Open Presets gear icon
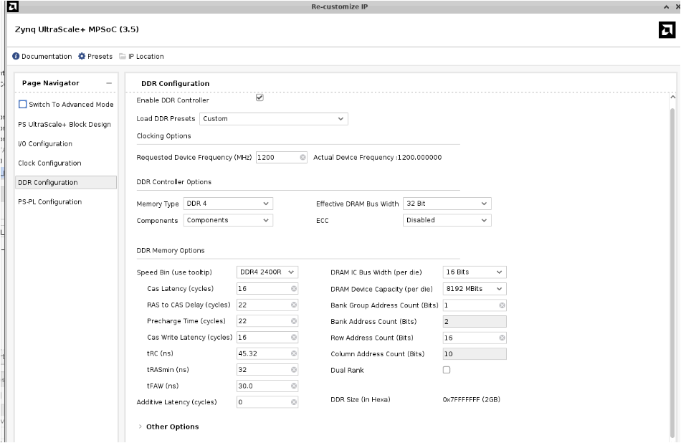681x443 pixels. coord(82,57)
